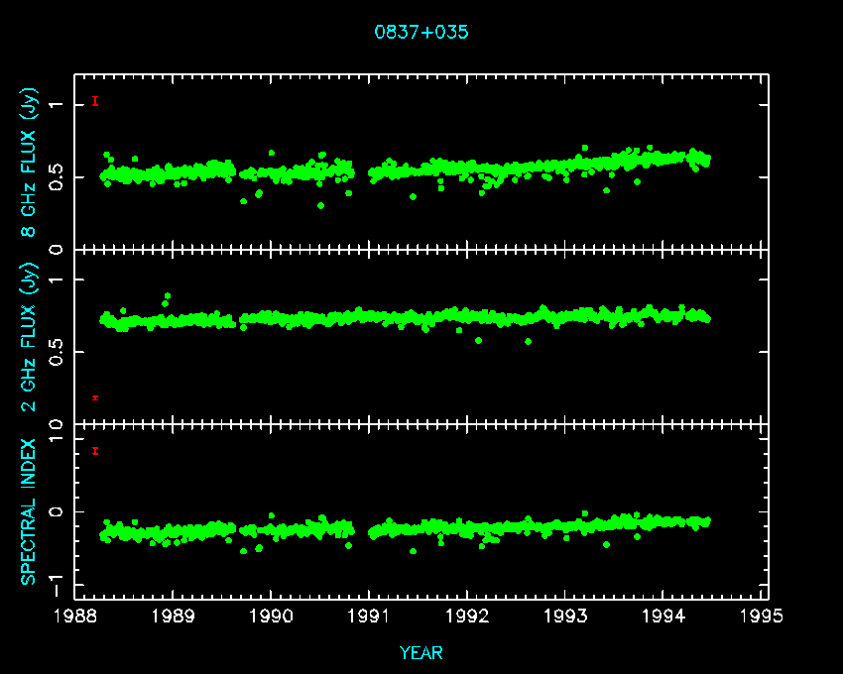This screenshot has width=843, height=674.
Task: Select the SPECTRAL INDEX axis label
Action: click(x=30, y=511)
